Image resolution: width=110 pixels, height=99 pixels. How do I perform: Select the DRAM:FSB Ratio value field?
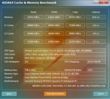pyautogui.click(x=96, y=70)
